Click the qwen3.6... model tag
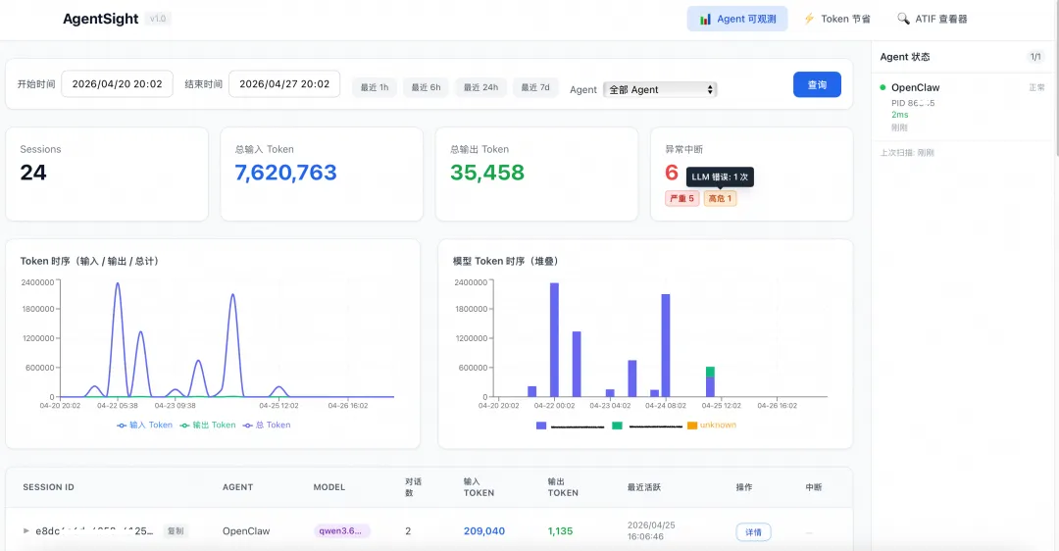Image resolution: width=1059 pixels, height=551 pixels. pos(341,530)
